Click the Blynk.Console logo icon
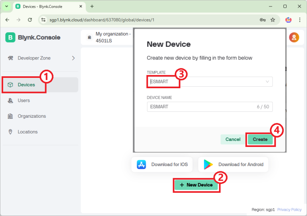This screenshot has width=307, height=216. pos(10,38)
